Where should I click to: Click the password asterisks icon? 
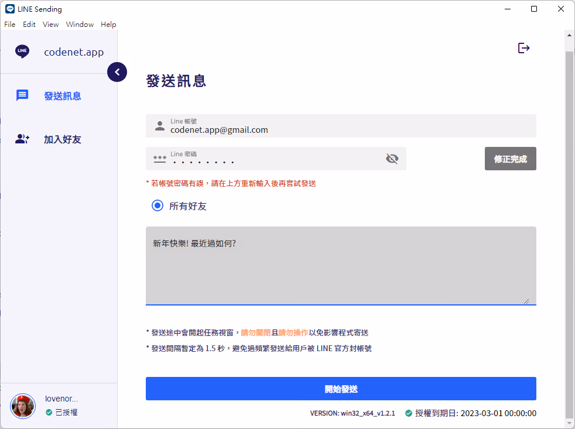[159, 159]
